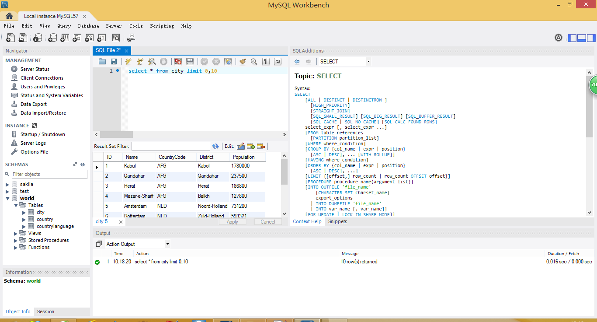Screen dimensions: 597x322
Task: Click create new schema icon
Action: [x=52, y=38]
